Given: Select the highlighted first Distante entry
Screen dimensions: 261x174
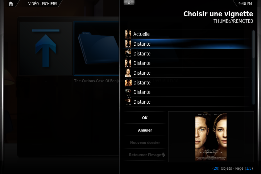Looking at the screenshot, I should pos(188,44).
